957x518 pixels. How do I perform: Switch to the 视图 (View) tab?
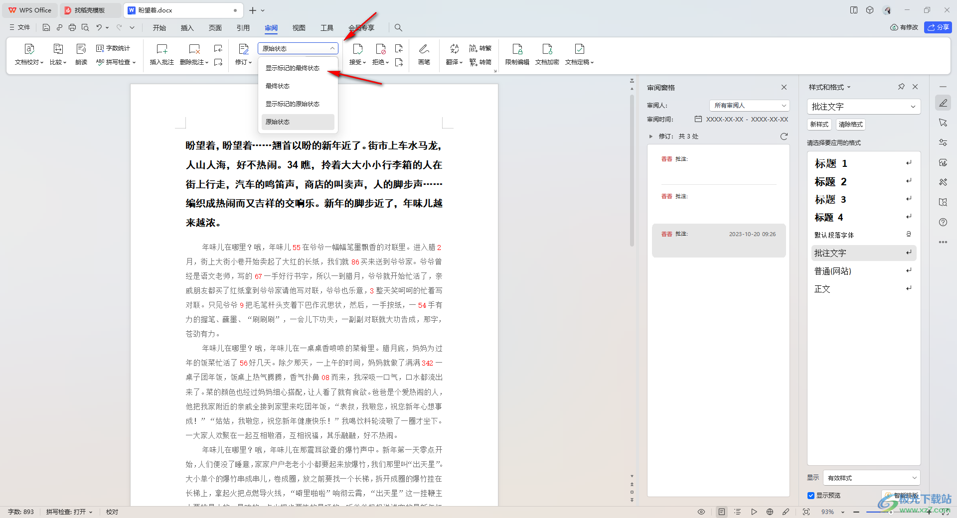click(299, 28)
